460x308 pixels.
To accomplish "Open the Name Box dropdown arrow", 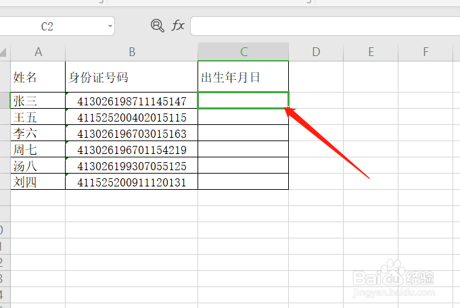I will tap(110, 26).
